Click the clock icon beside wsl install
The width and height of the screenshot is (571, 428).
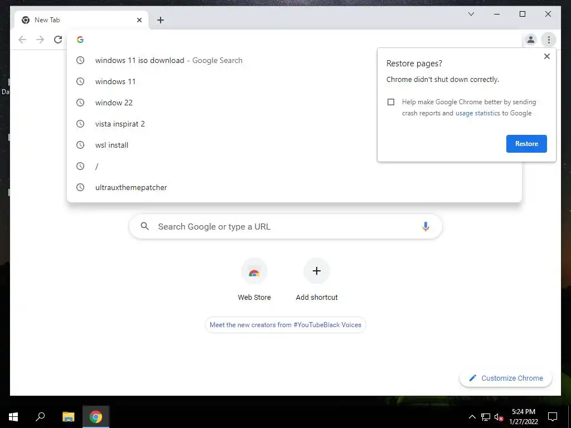coord(80,145)
